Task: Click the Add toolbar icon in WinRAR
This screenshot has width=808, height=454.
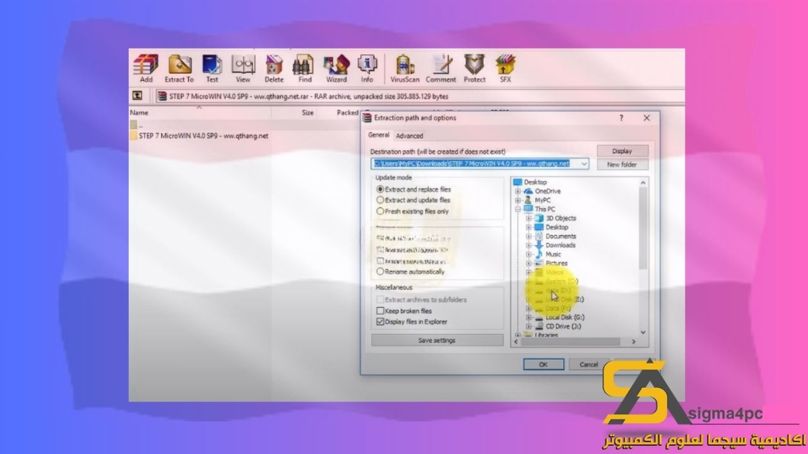Action: pyautogui.click(x=146, y=67)
